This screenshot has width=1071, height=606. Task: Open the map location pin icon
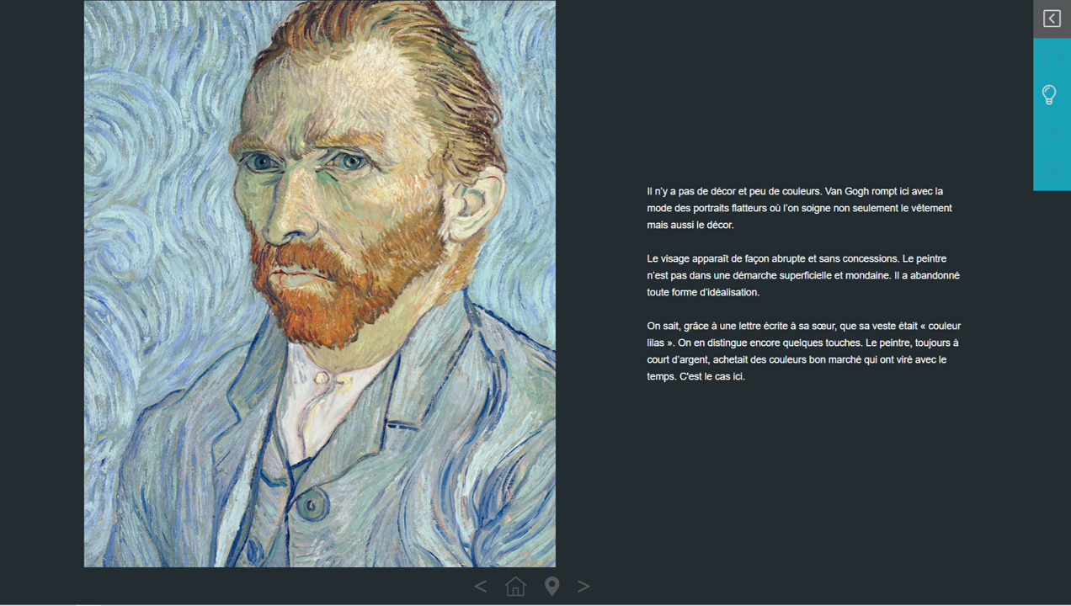tap(551, 586)
